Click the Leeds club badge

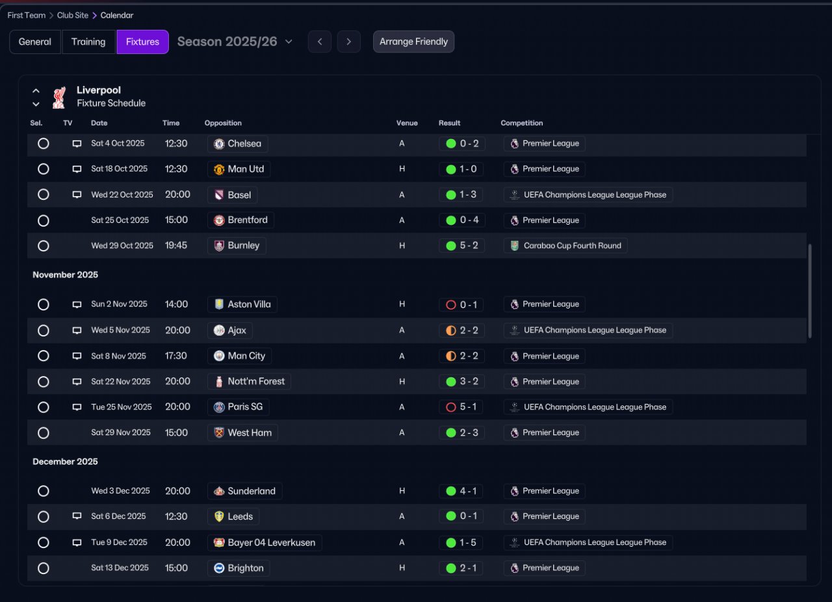point(219,516)
